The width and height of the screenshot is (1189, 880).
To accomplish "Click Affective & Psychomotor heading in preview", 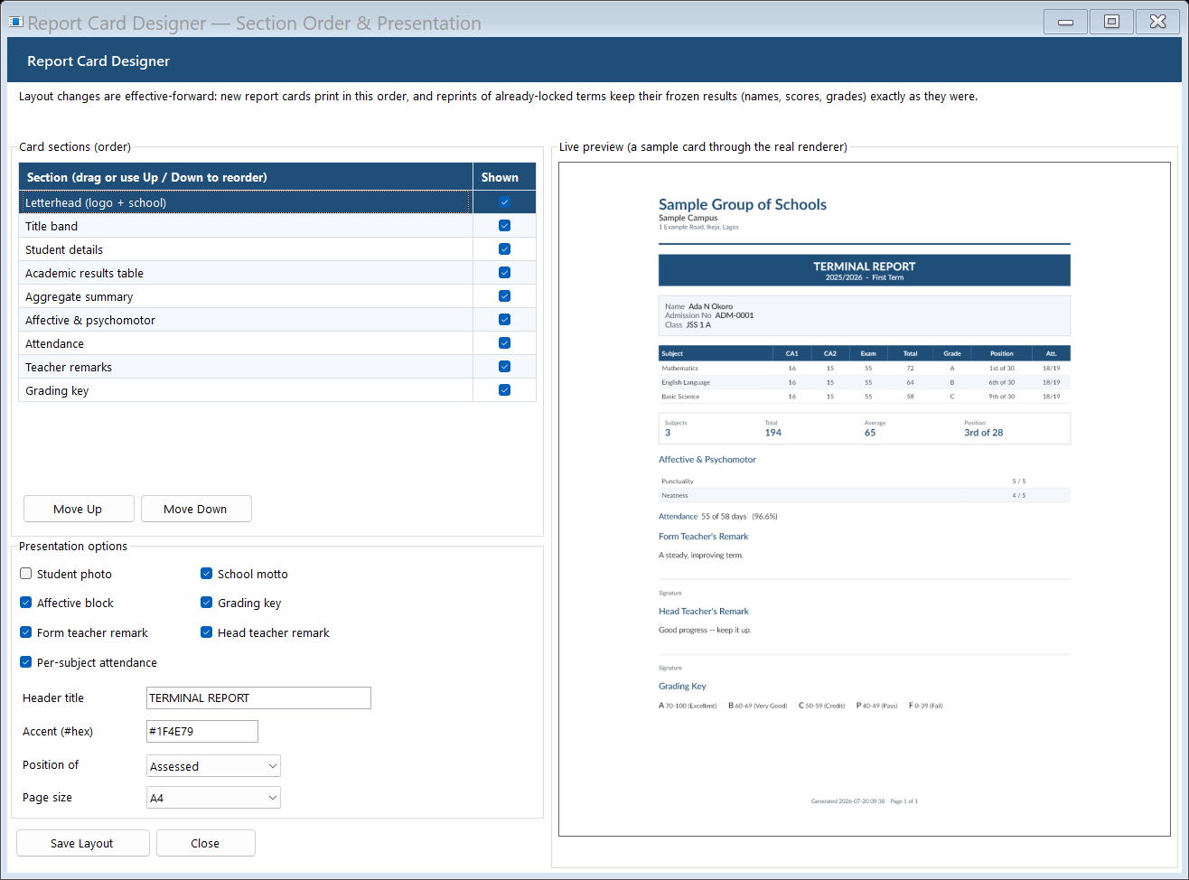I will pos(707,460).
